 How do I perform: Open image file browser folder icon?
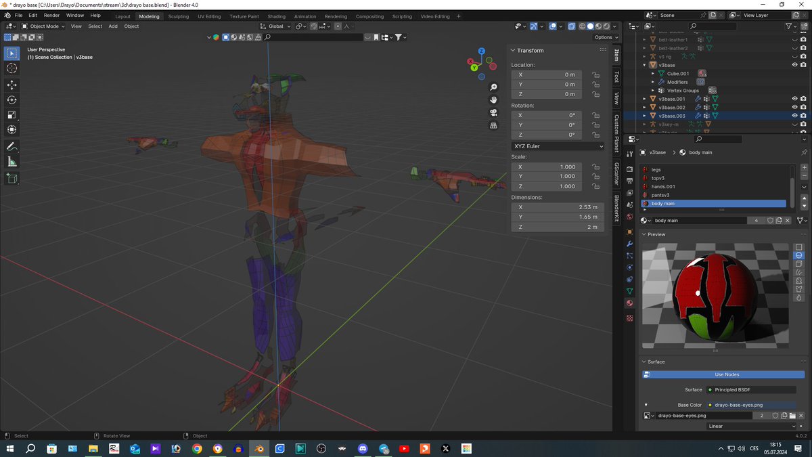pyautogui.click(x=792, y=416)
